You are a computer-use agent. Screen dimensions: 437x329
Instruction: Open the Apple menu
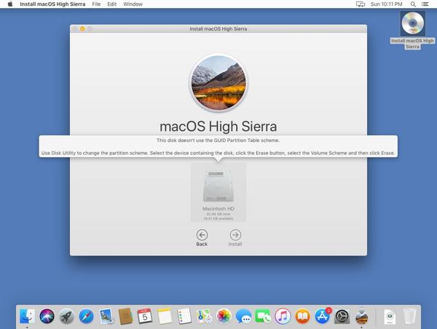[x=10, y=4]
